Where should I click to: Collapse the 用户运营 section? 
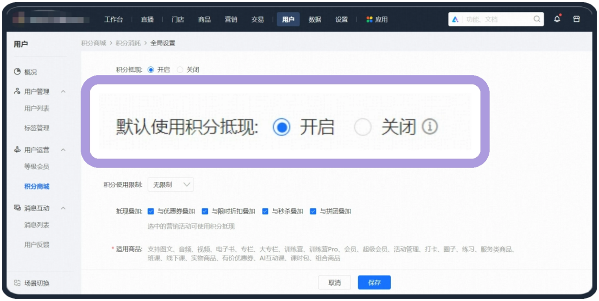click(63, 149)
